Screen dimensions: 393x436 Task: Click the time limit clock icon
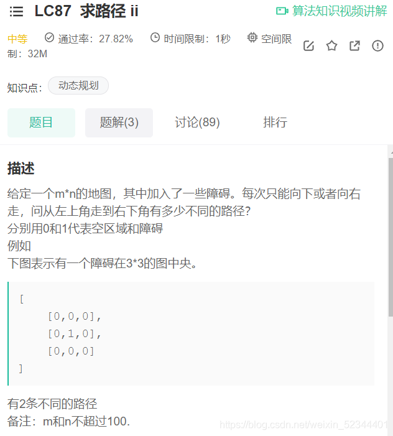155,37
